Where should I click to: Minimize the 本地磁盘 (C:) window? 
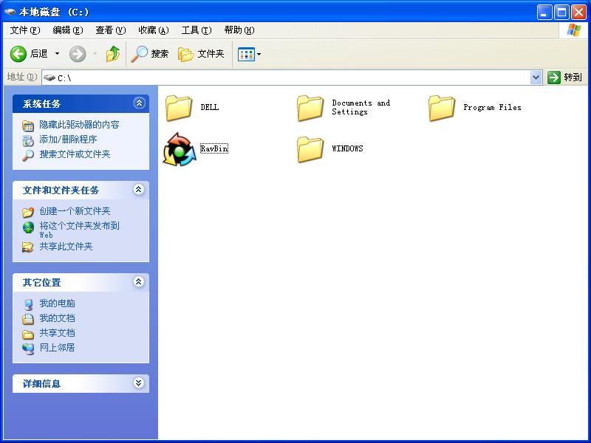(x=544, y=13)
